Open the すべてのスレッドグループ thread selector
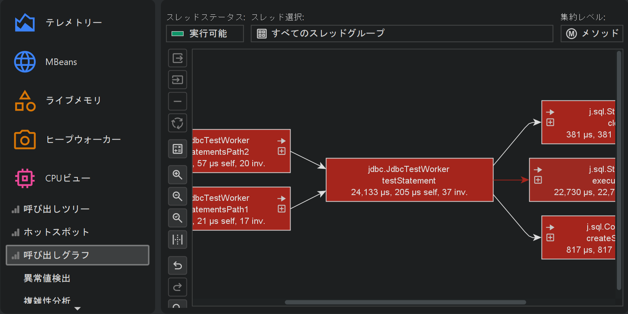Viewport: 628px width, 314px height. pyautogui.click(x=401, y=34)
